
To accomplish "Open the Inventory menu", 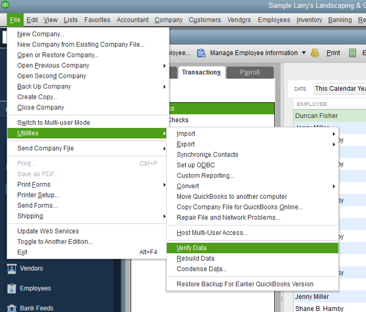I will (309, 20).
